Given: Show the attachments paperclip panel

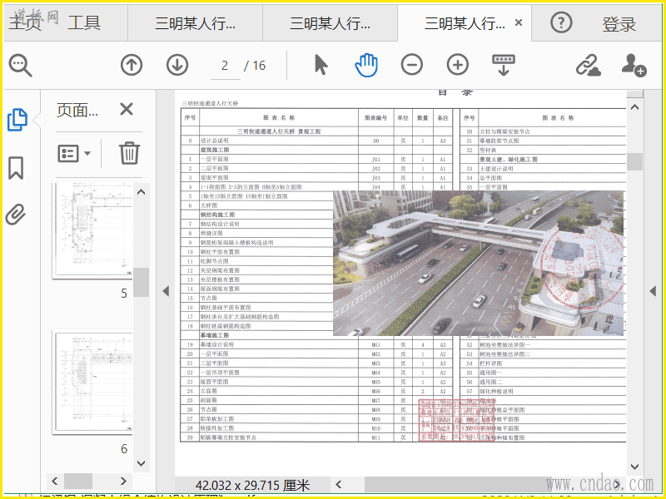Looking at the screenshot, I should pyautogui.click(x=16, y=215).
